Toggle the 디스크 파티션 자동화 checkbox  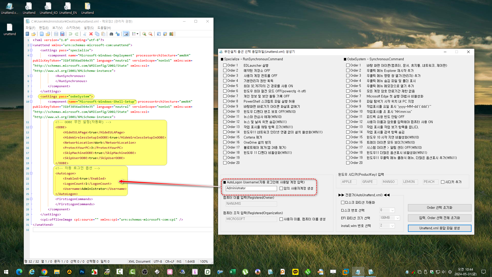[x=343, y=202]
